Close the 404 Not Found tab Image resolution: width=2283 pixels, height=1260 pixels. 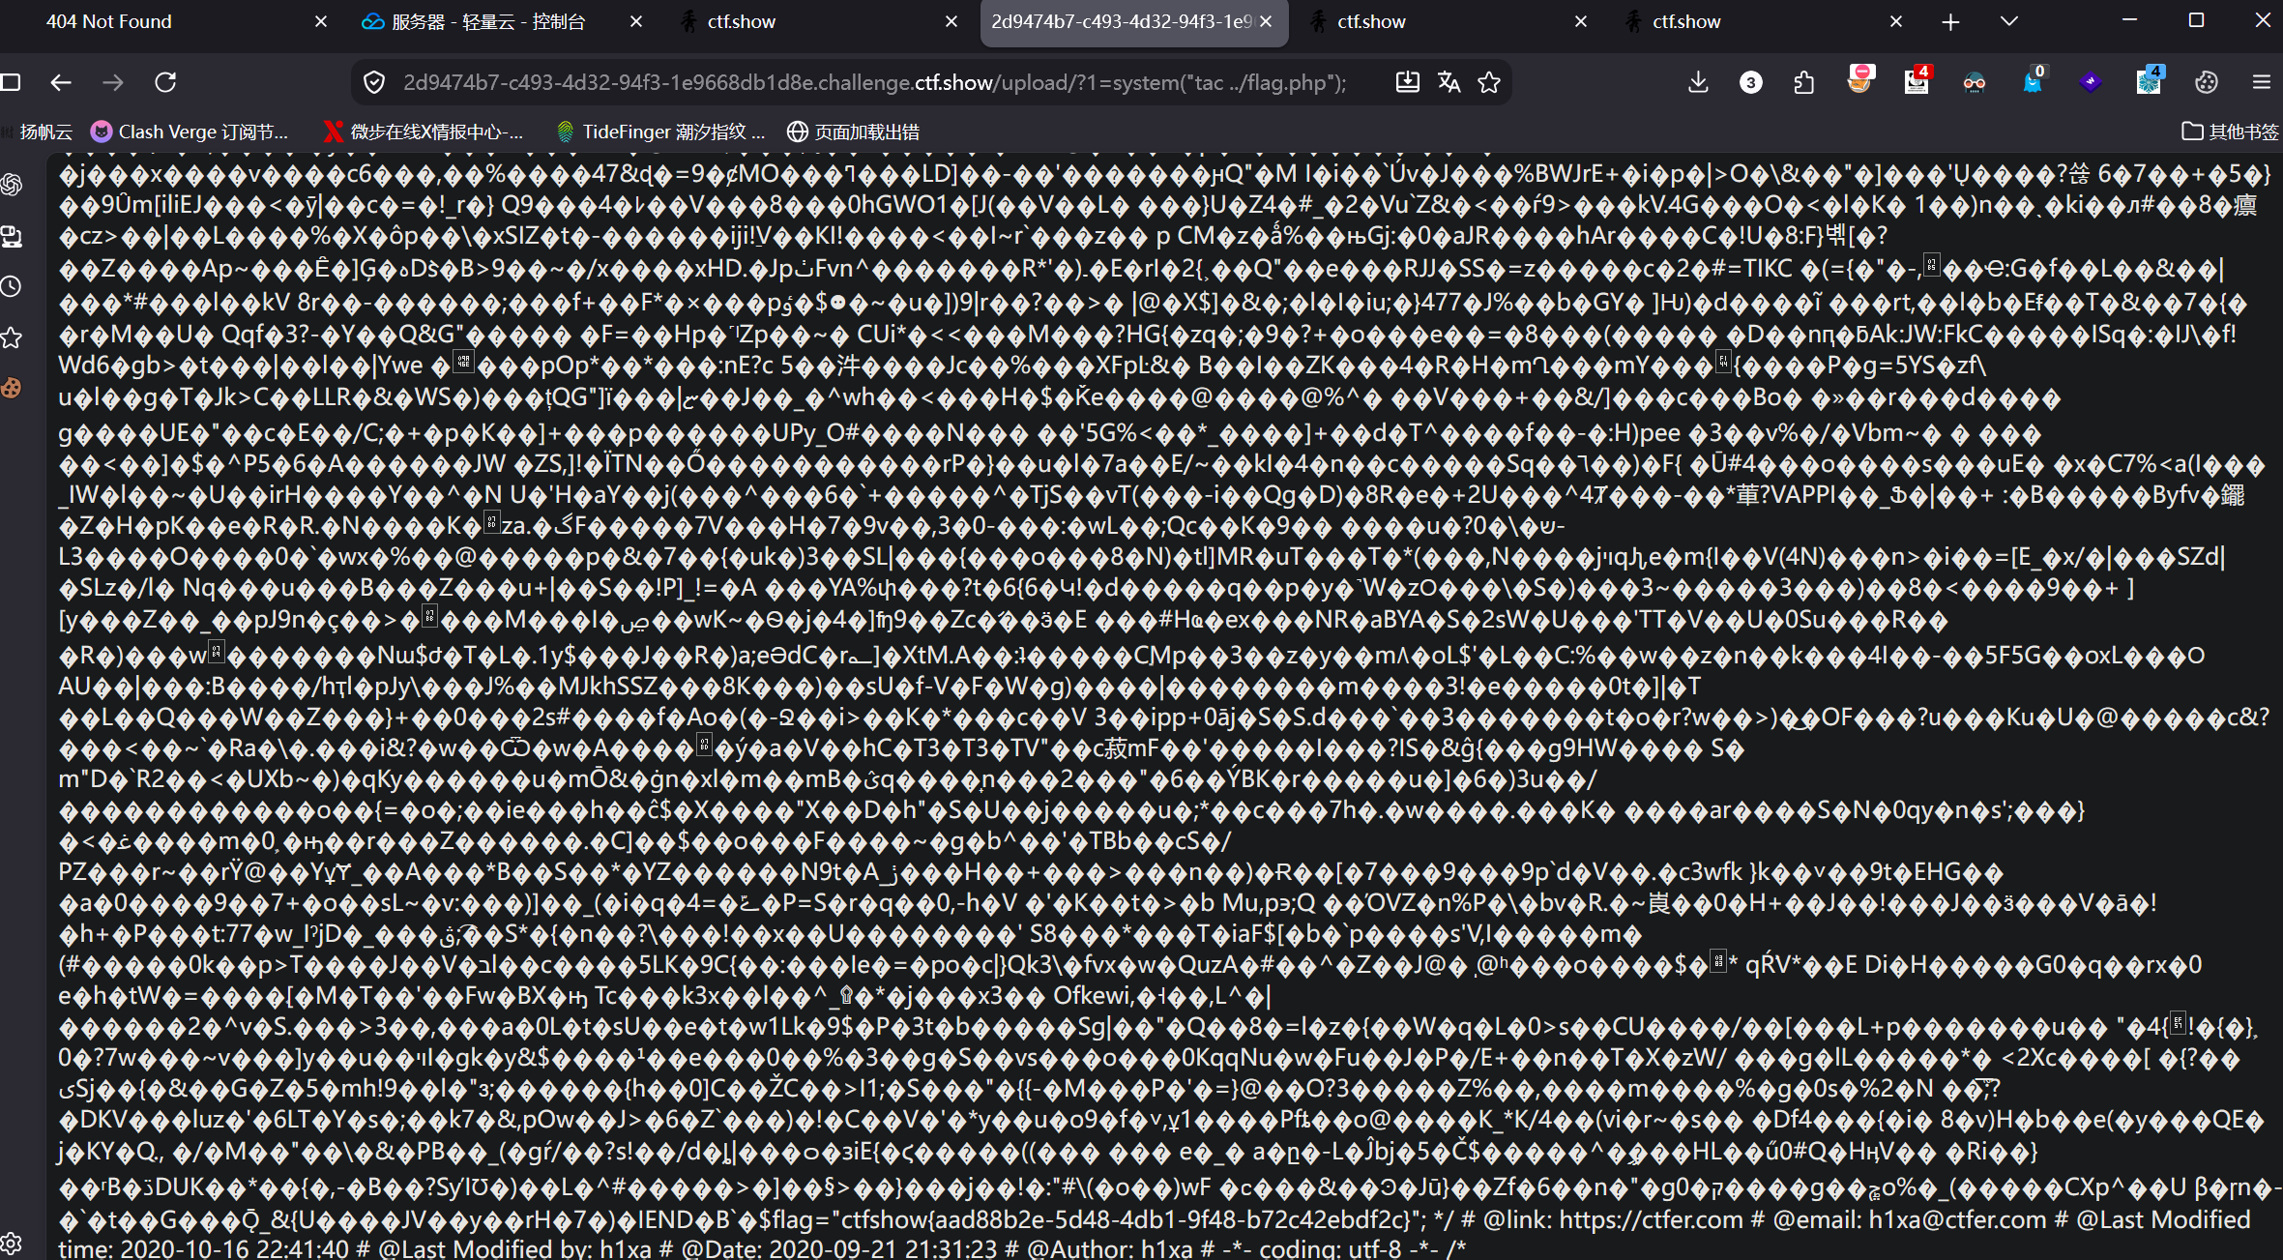[321, 21]
